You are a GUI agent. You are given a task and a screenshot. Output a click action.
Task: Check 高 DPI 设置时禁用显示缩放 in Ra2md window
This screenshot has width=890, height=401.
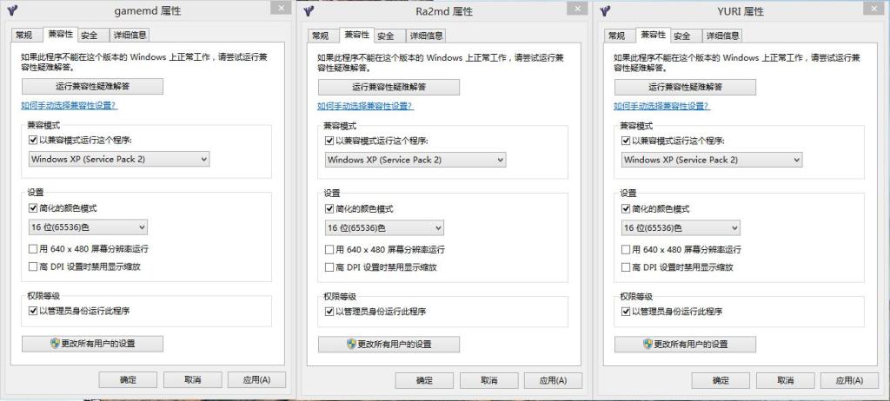tap(329, 266)
